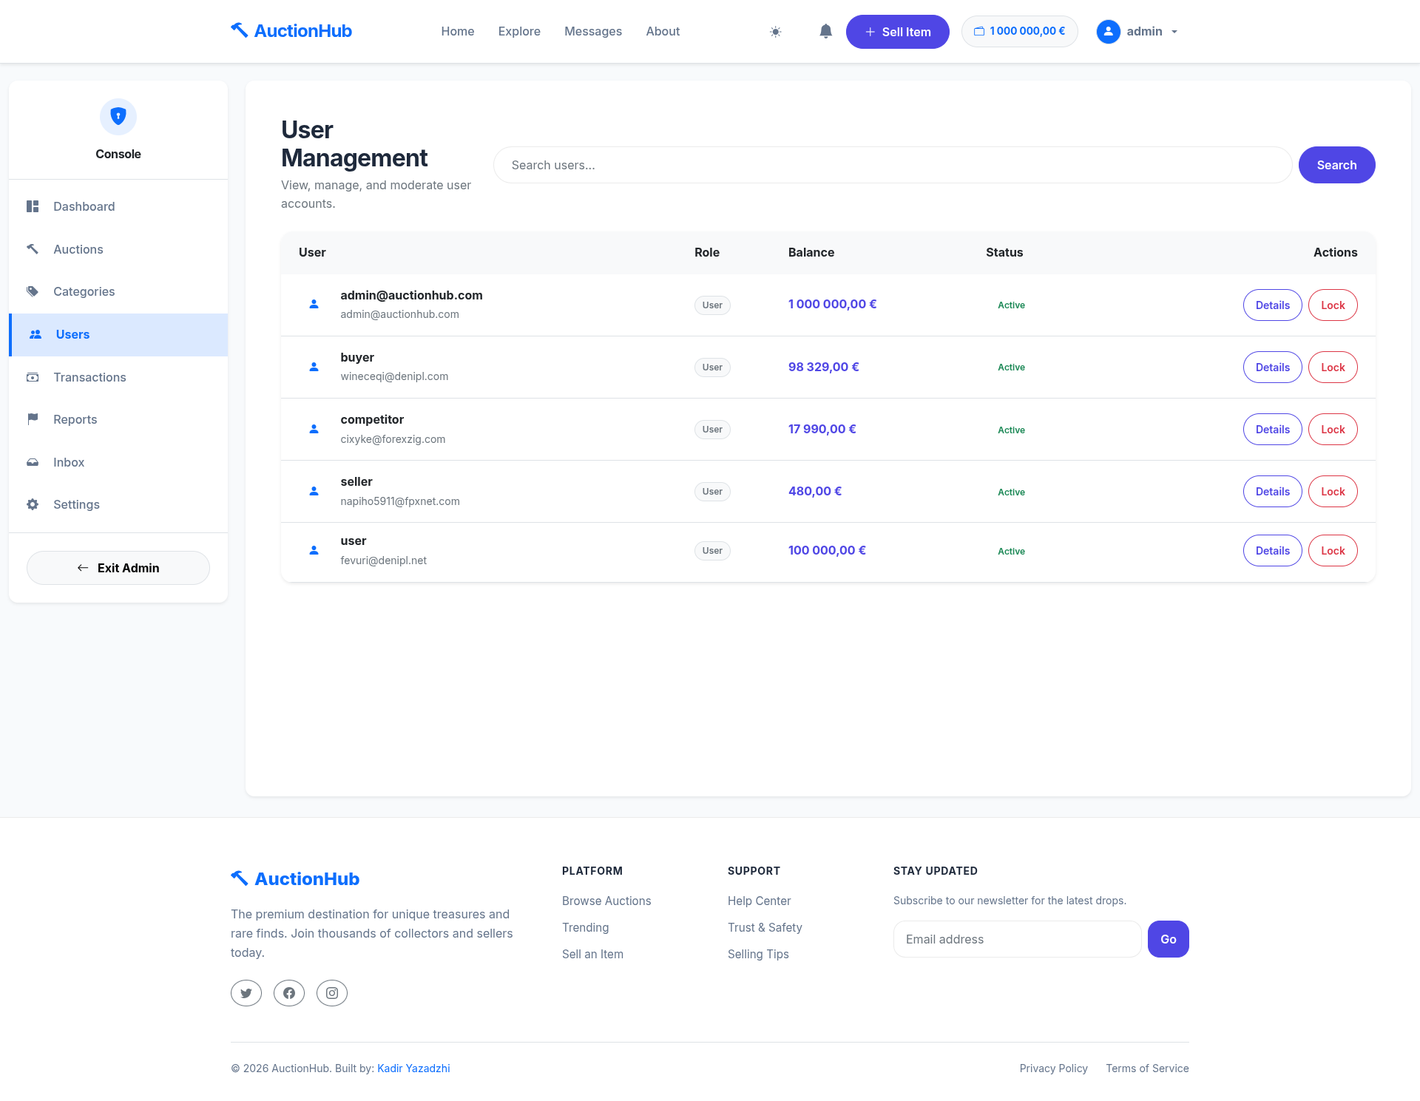Open the Kadir Yazadzhi link
This screenshot has width=1420, height=1101.
click(413, 1068)
